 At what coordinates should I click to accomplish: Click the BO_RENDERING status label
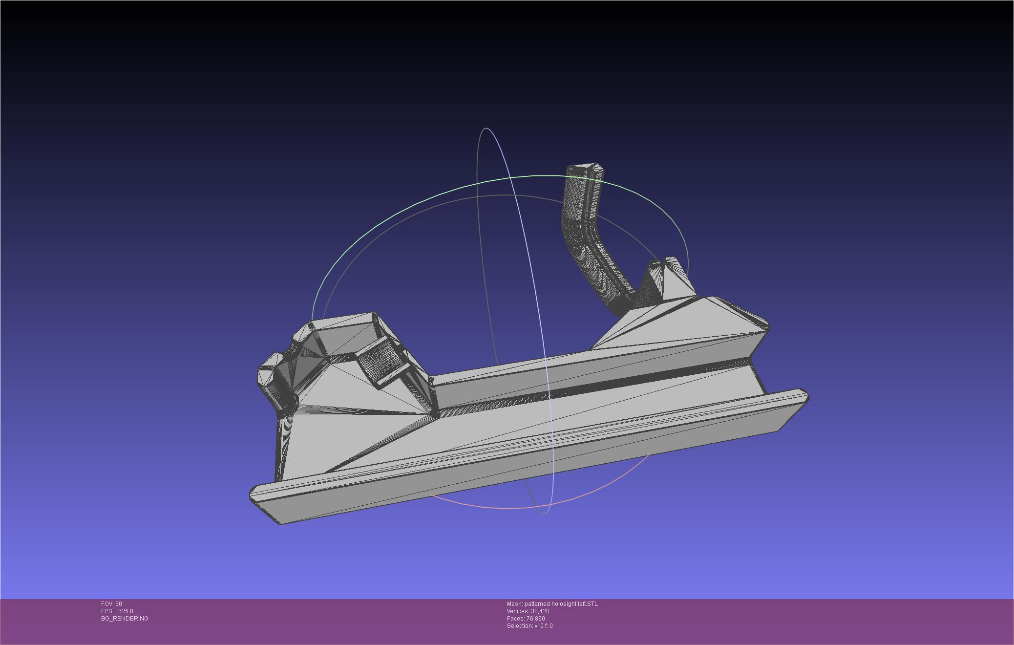click(x=125, y=619)
